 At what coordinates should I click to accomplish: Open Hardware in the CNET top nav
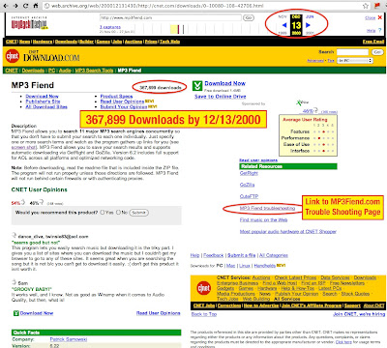click(x=43, y=42)
